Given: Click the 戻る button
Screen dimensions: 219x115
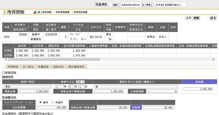Looking at the screenshot, I should coord(213,18).
